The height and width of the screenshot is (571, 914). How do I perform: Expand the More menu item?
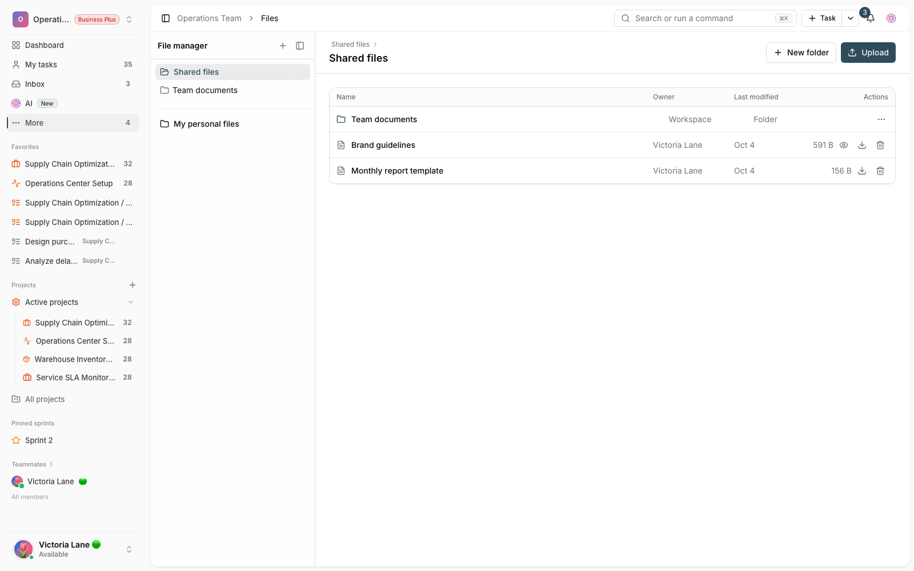tap(73, 123)
